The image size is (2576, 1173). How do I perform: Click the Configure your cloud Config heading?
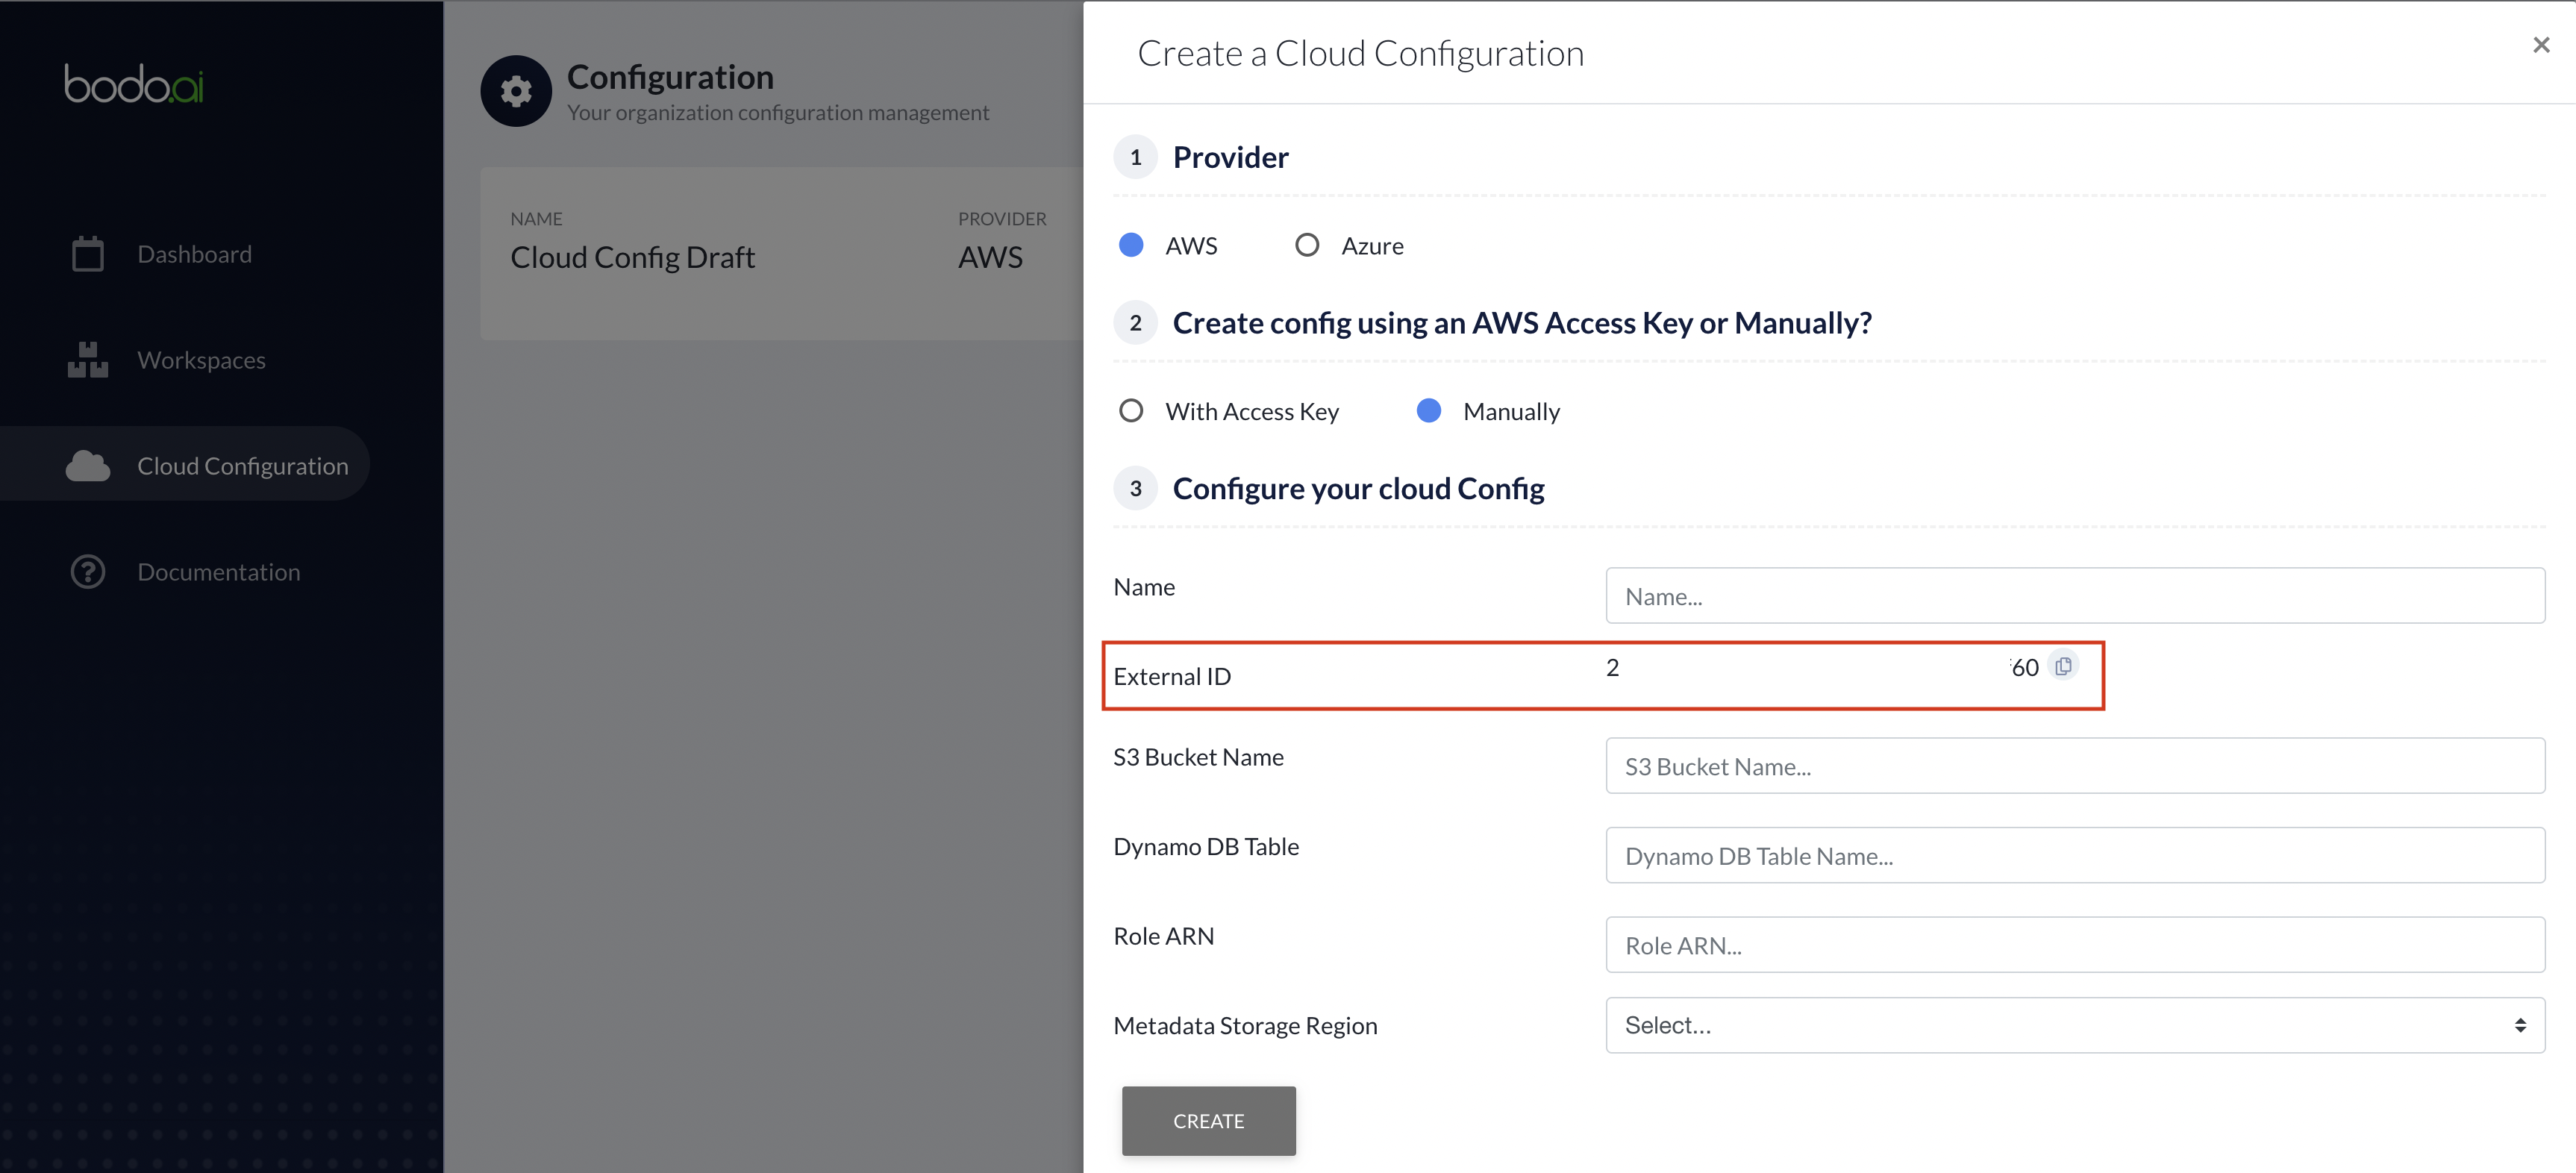point(1359,489)
